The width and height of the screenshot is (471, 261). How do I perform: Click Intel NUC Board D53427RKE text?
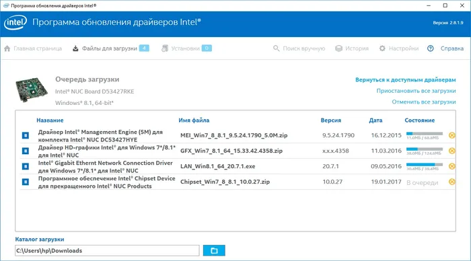pos(95,91)
